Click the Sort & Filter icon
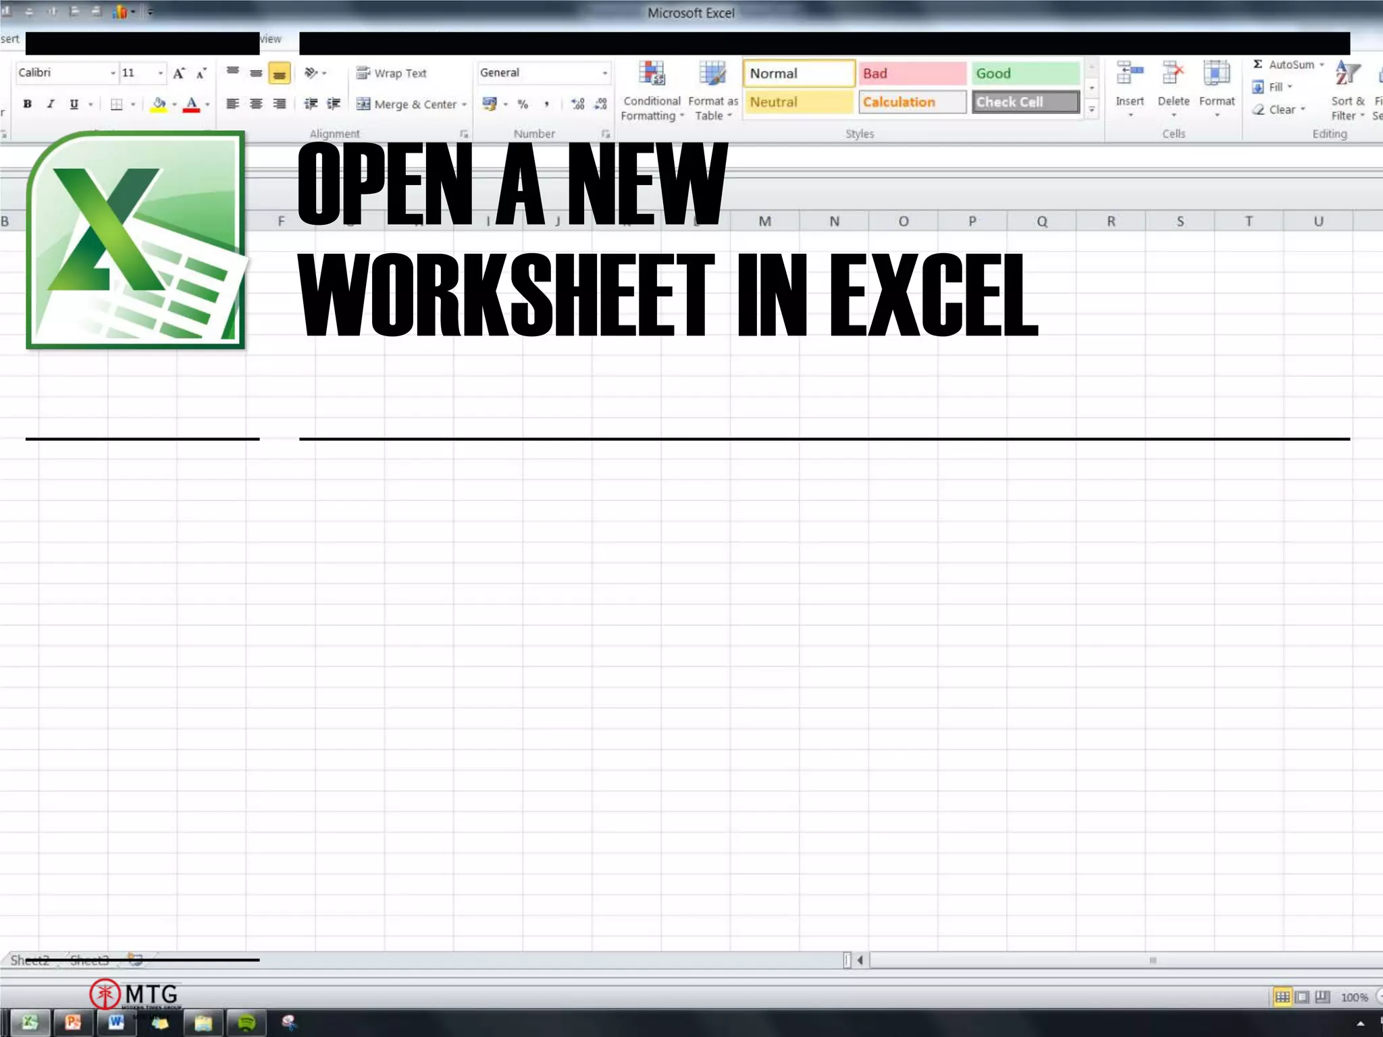 point(1347,74)
